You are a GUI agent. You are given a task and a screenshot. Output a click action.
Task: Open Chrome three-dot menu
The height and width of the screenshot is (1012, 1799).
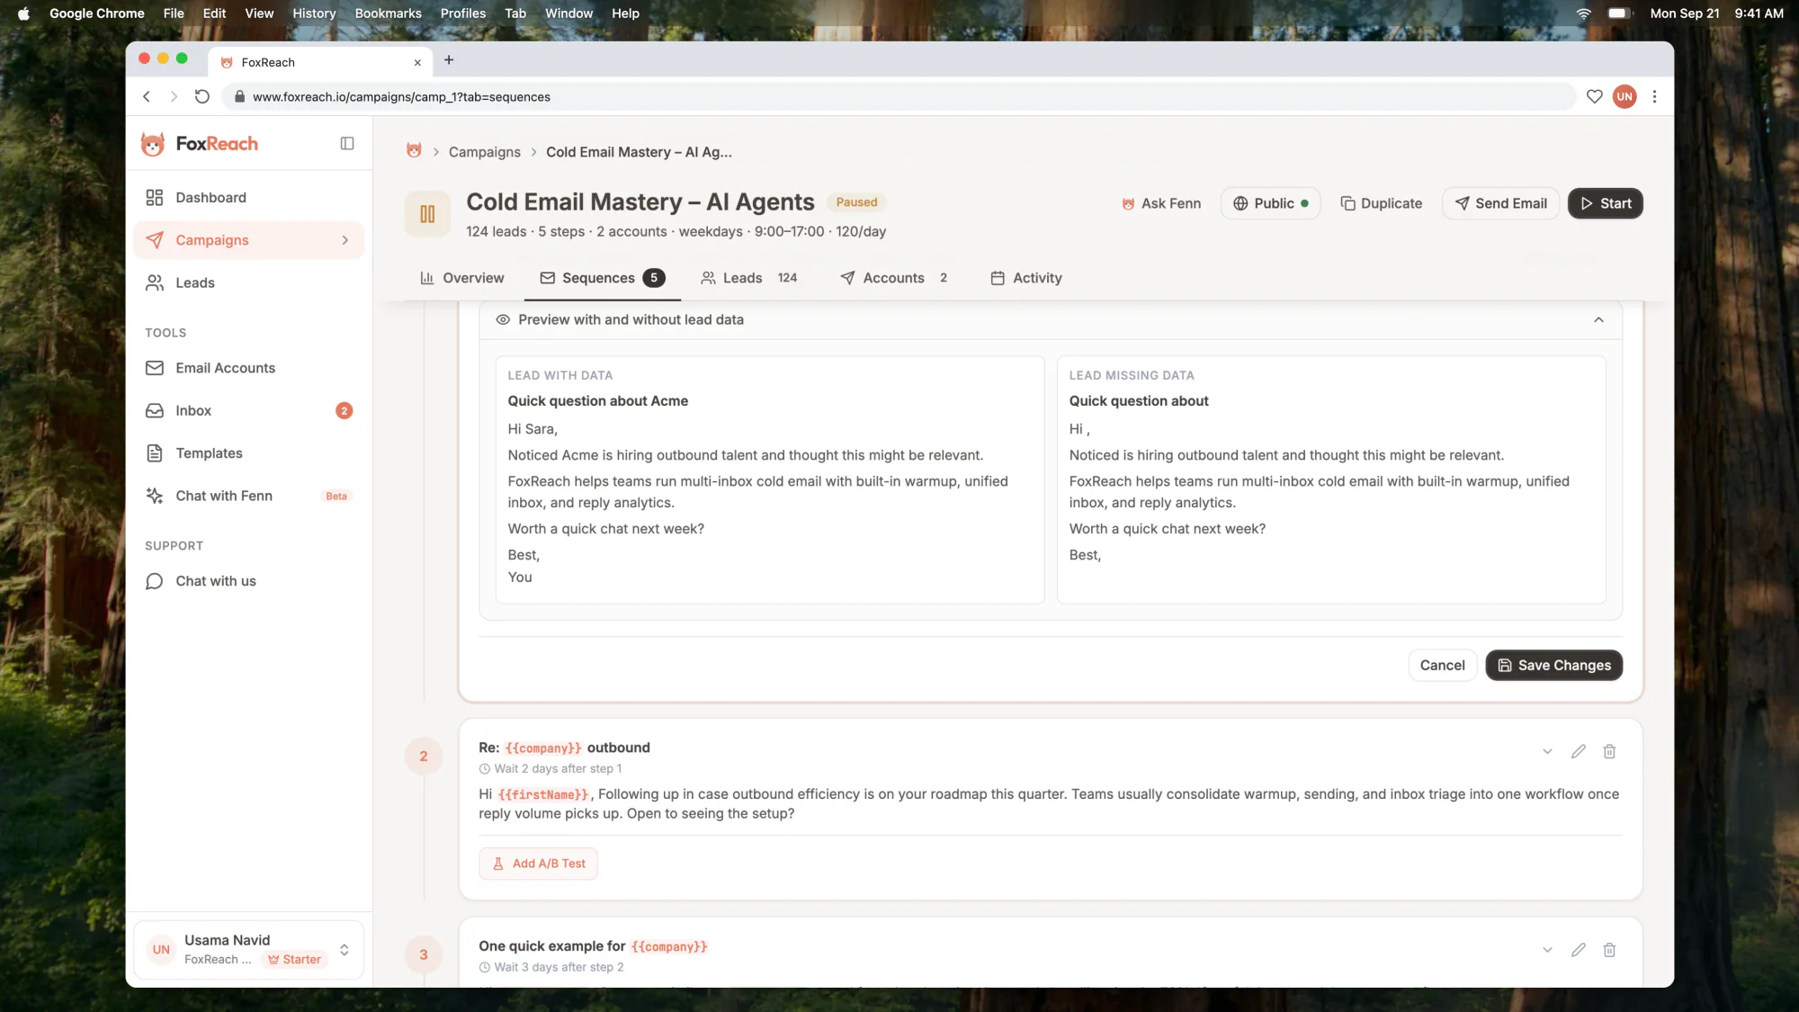pos(1654,96)
